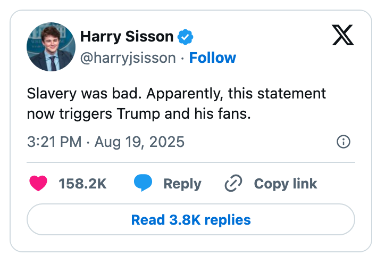Viewport: 385px width, 263px height.
Task: Like the post with the heart icon
Action: 38,184
